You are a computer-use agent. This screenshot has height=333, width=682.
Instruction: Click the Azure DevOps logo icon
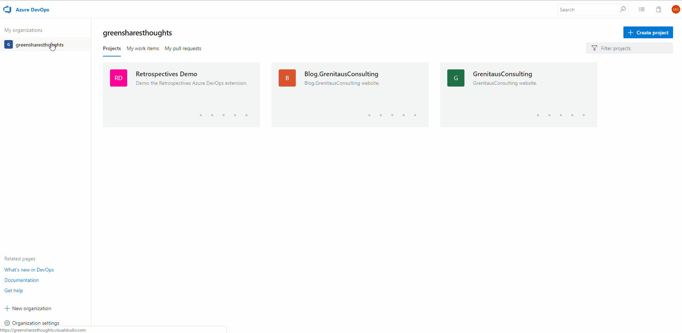[7, 10]
